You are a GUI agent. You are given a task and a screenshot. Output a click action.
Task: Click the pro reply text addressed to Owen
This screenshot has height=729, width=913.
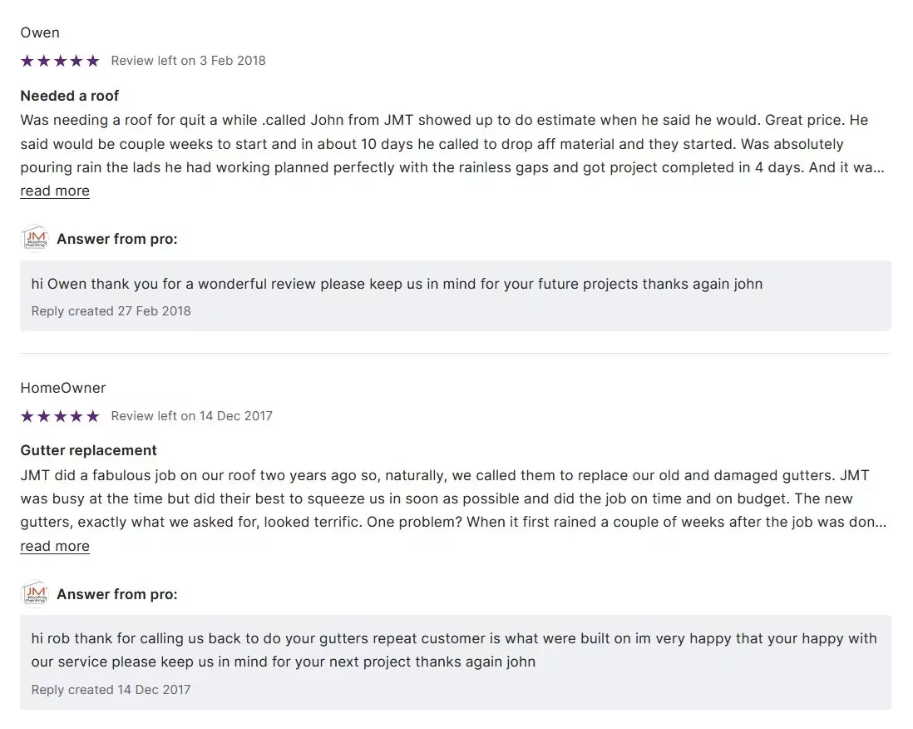click(397, 284)
